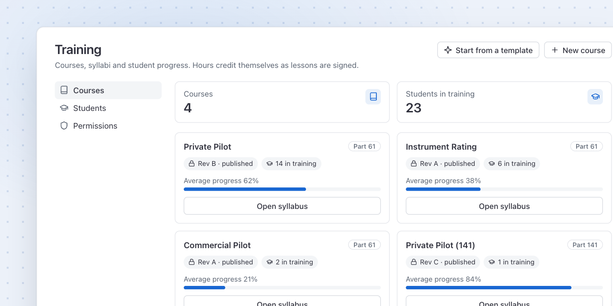This screenshot has width=613, height=306.
Task: Create a New course
Action: (x=578, y=50)
